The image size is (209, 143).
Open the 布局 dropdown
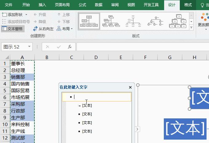(x=65, y=29)
